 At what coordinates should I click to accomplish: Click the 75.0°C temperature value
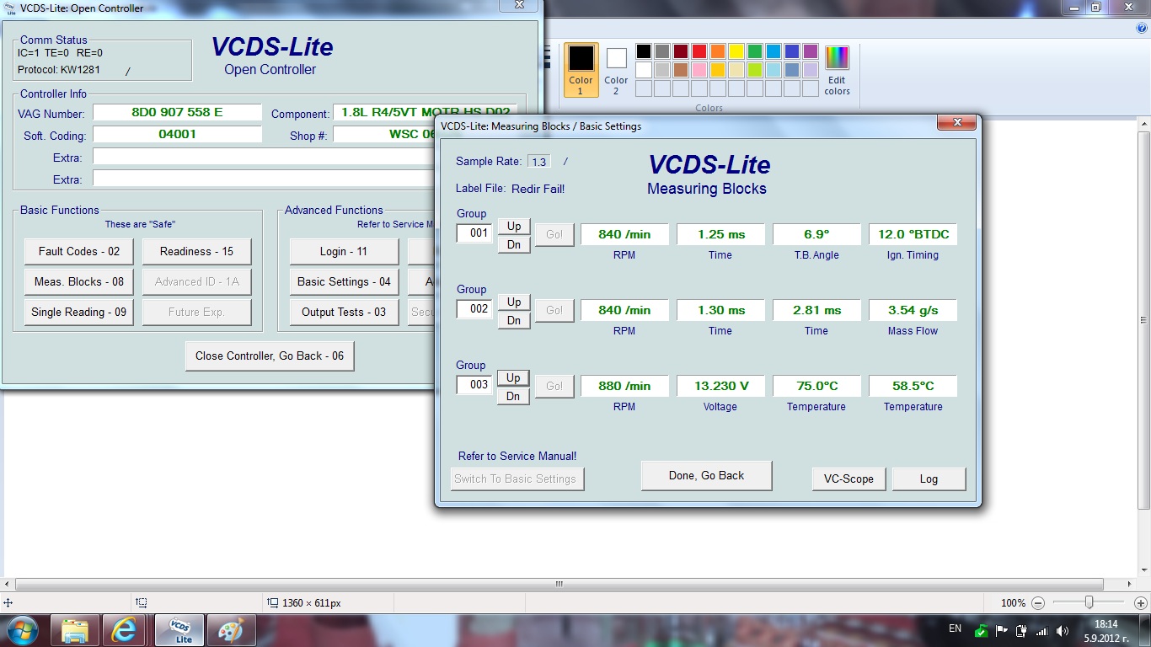coord(817,386)
